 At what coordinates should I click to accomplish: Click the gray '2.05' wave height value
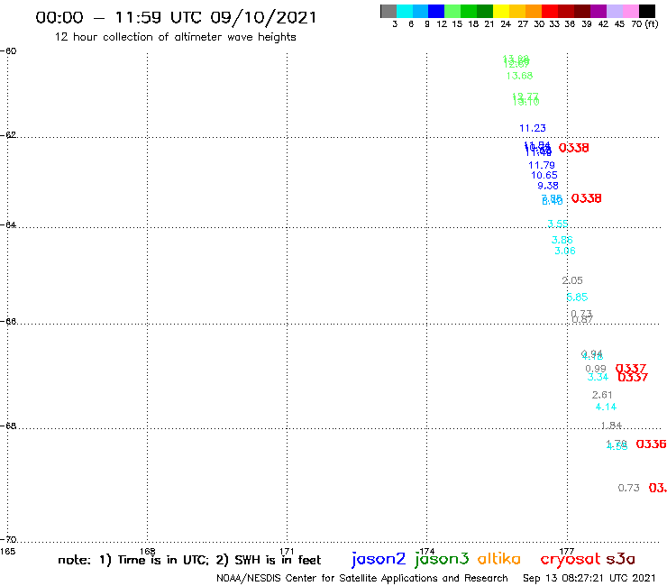(572, 280)
